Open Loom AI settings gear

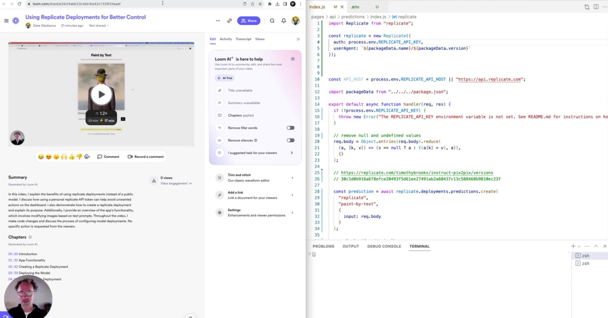(293, 59)
